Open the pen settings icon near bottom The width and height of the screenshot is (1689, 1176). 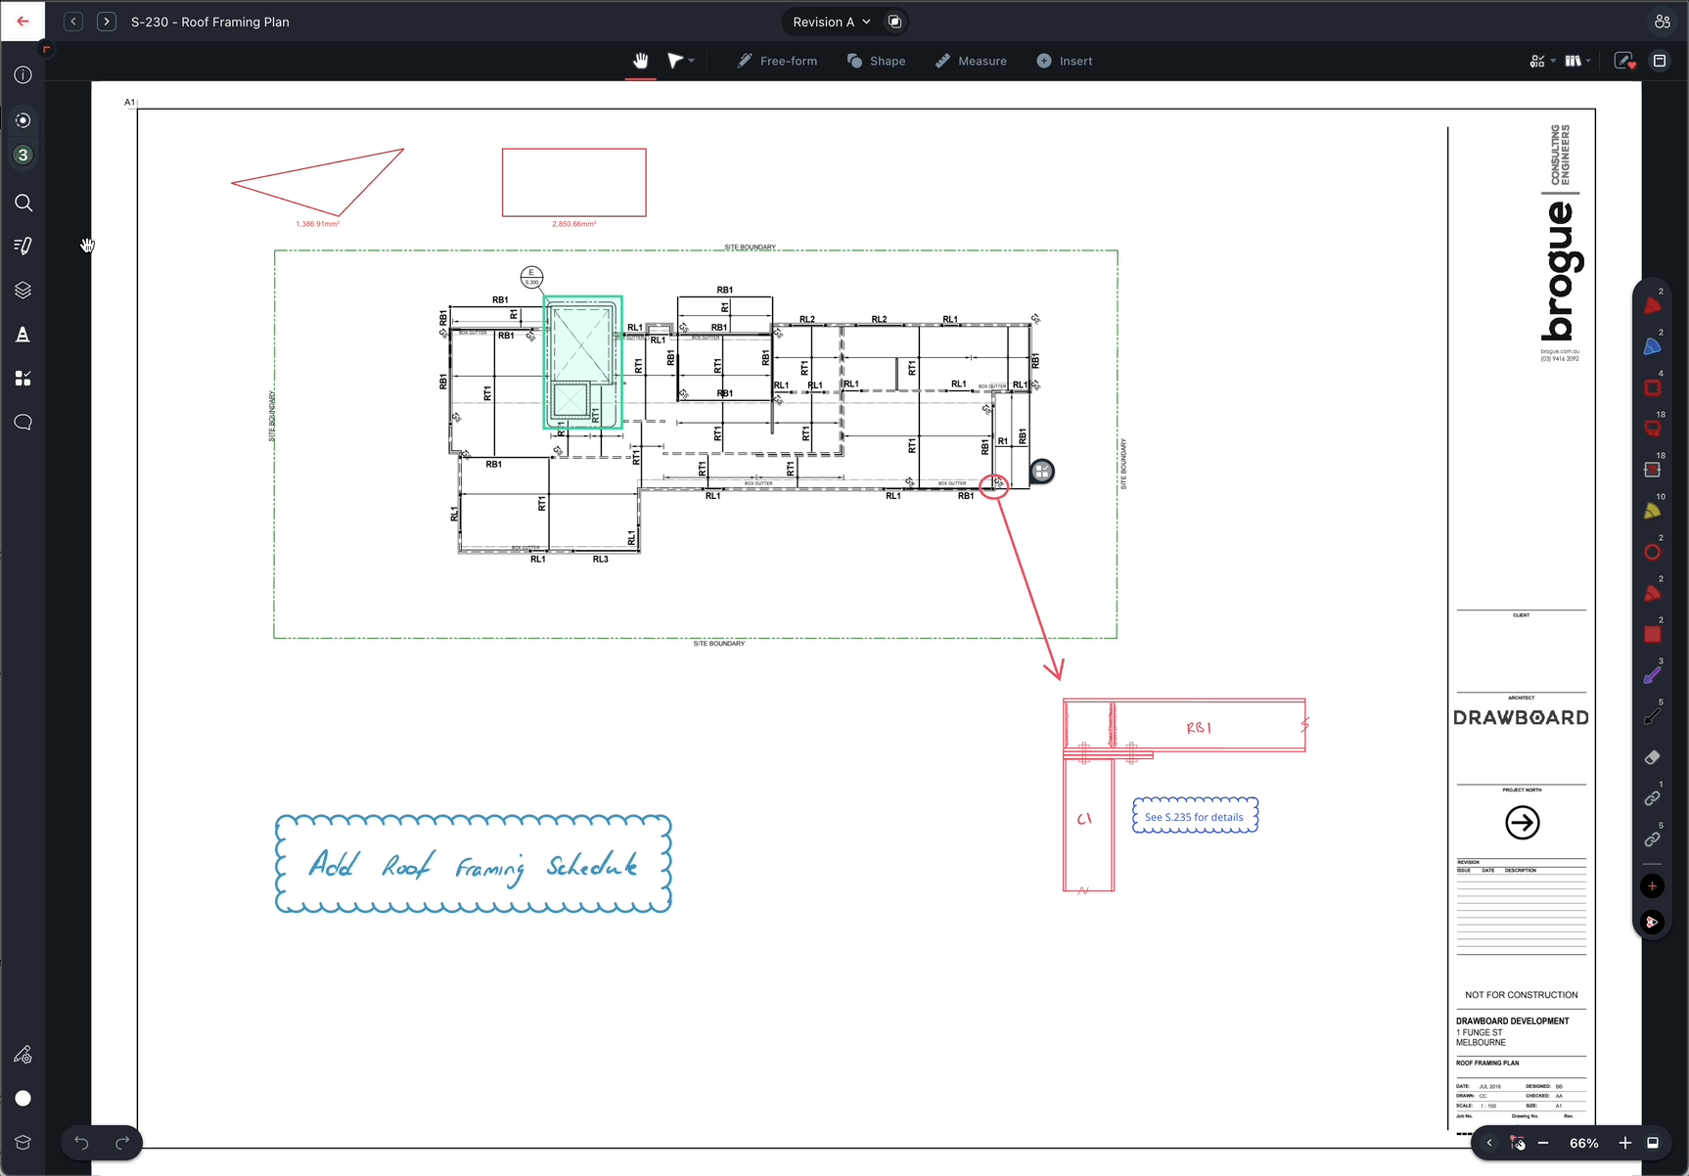coord(23,1055)
